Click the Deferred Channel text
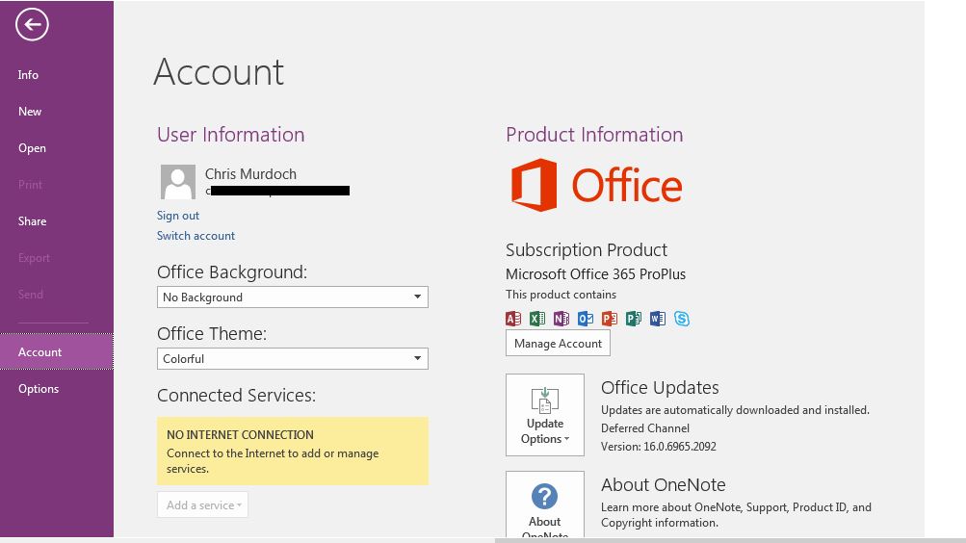This screenshot has width=966, height=543. 645,427
